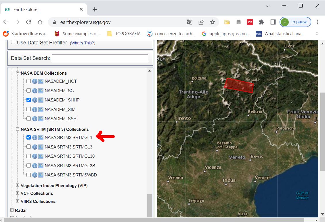Expand Vegetation Index Phenology (VIP) node
The height and width of the screenshot is (222, 325).
click(18, 185)
